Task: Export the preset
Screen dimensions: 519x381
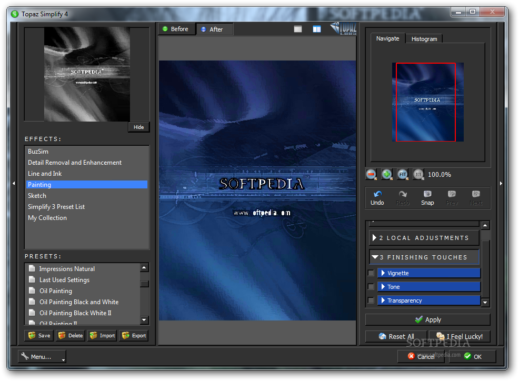Action: pyautogui.click(x=134, y=335)
